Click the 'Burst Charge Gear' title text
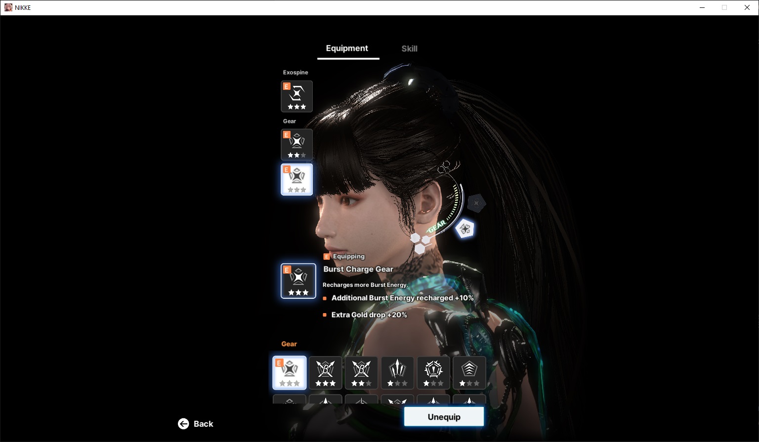Viewport: 759px width, 442px height. click(358, 269)
